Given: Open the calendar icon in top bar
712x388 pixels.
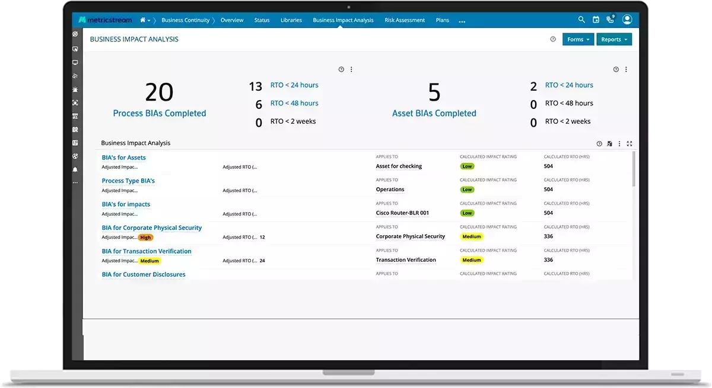Looking at the screenshot, I should [x=596, y=20].
